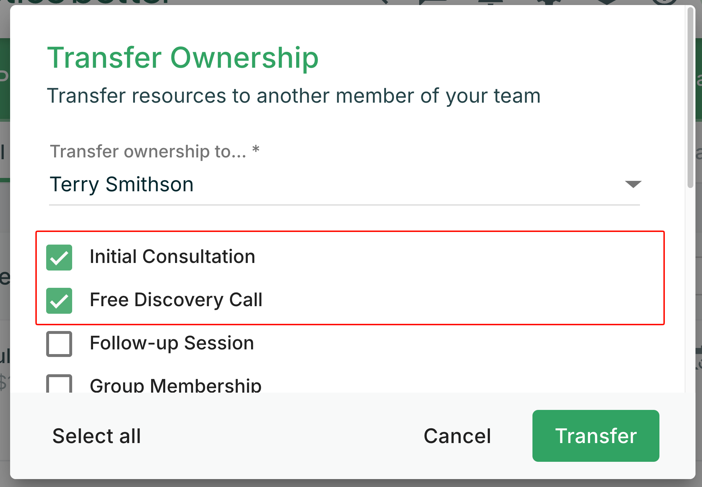The image size is (702, 487).
Task: Cancel the ownership transfer dialog
Action: [457, 436]
